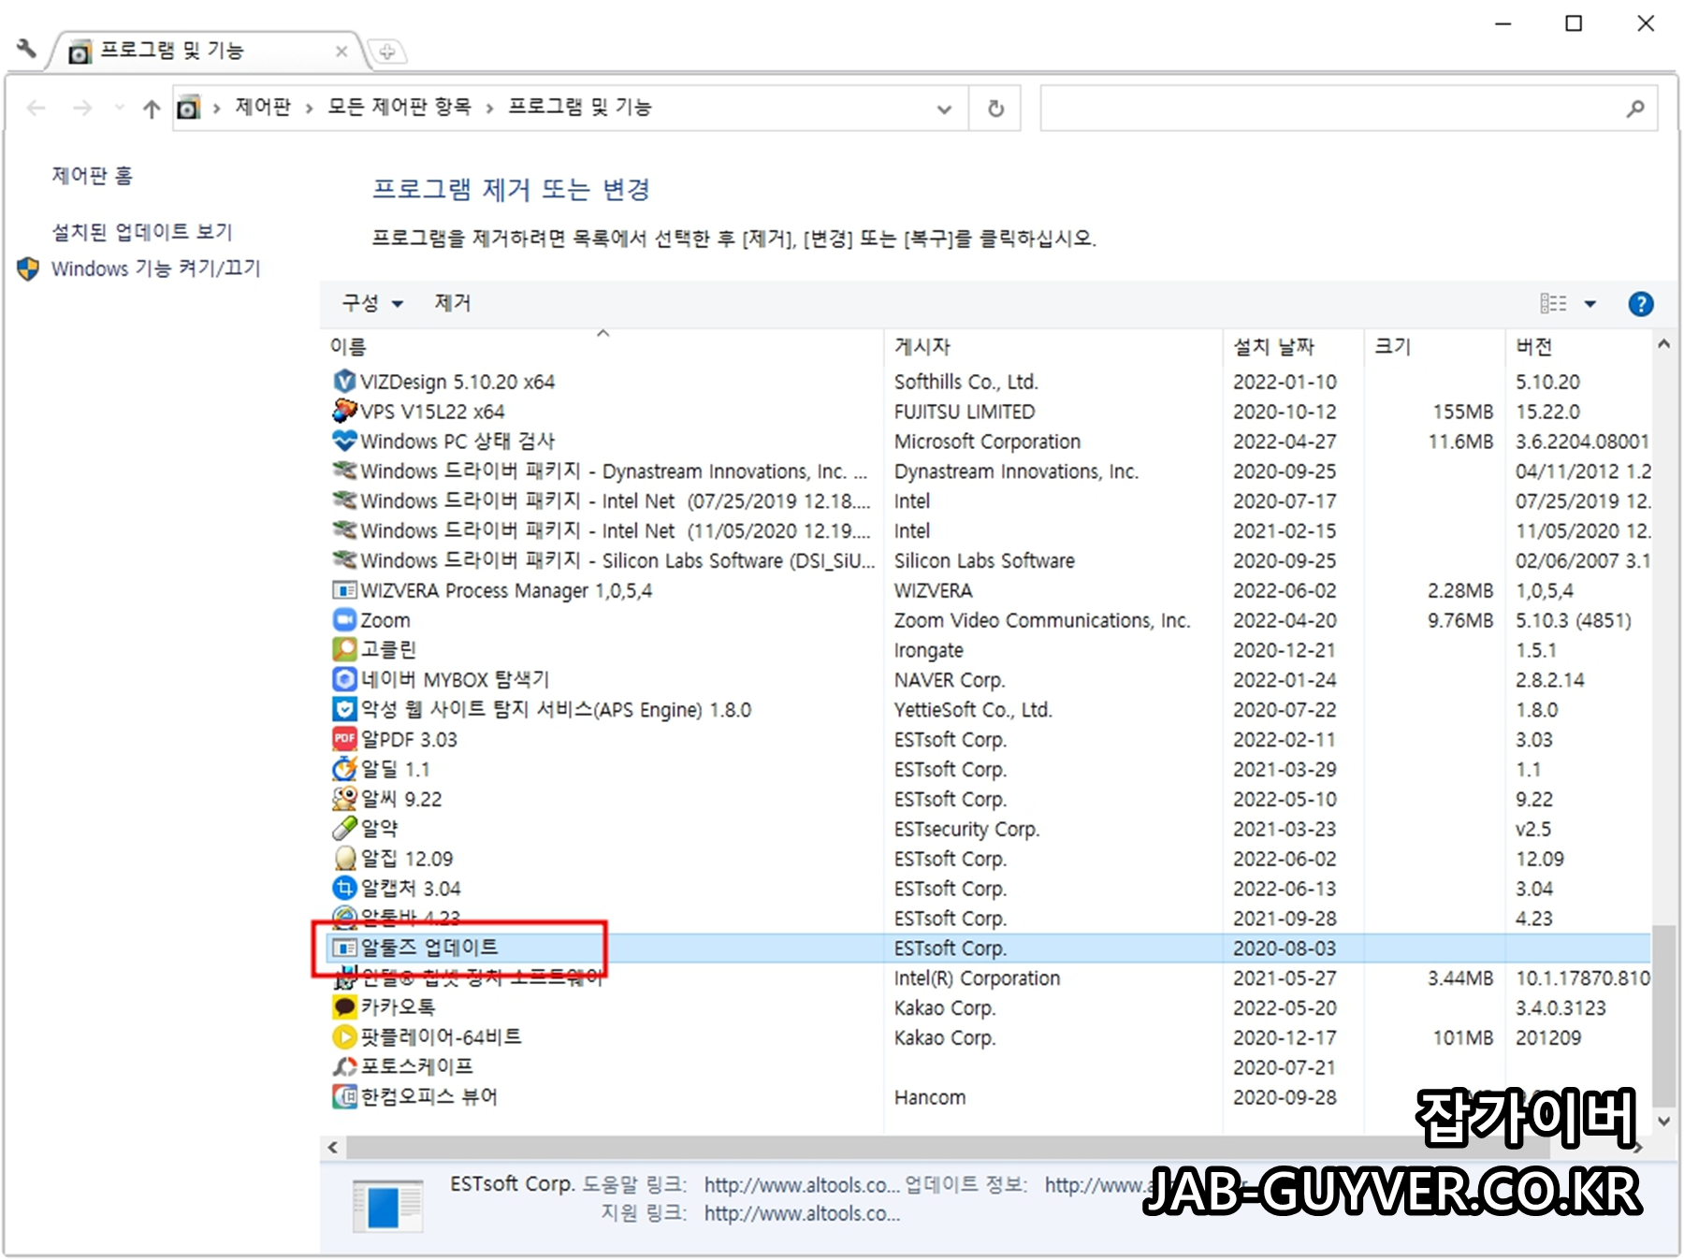Click the 알딜 1.1 icon
Screen dimensions: 1684x1260
[x=344, y=769]
